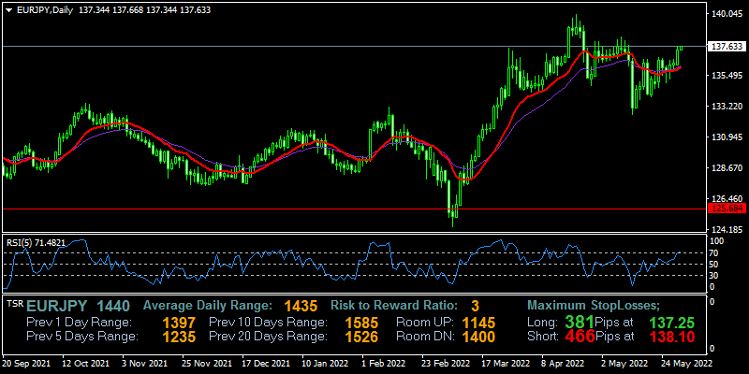Click the Average Daily Range label
Screen dimensions: 749x374
(x=208, y=306)
